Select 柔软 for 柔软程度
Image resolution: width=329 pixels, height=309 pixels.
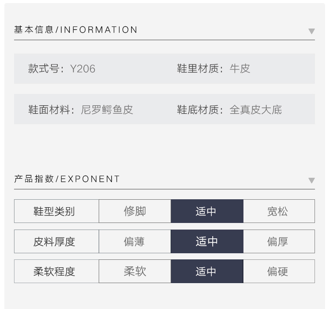click(135, 271)
